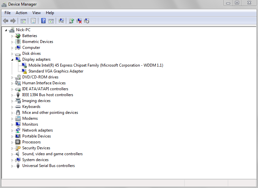258x188 pixels.
Task: Select the Security Devices label
Action: pyautogui.click(x=36, y=148)
